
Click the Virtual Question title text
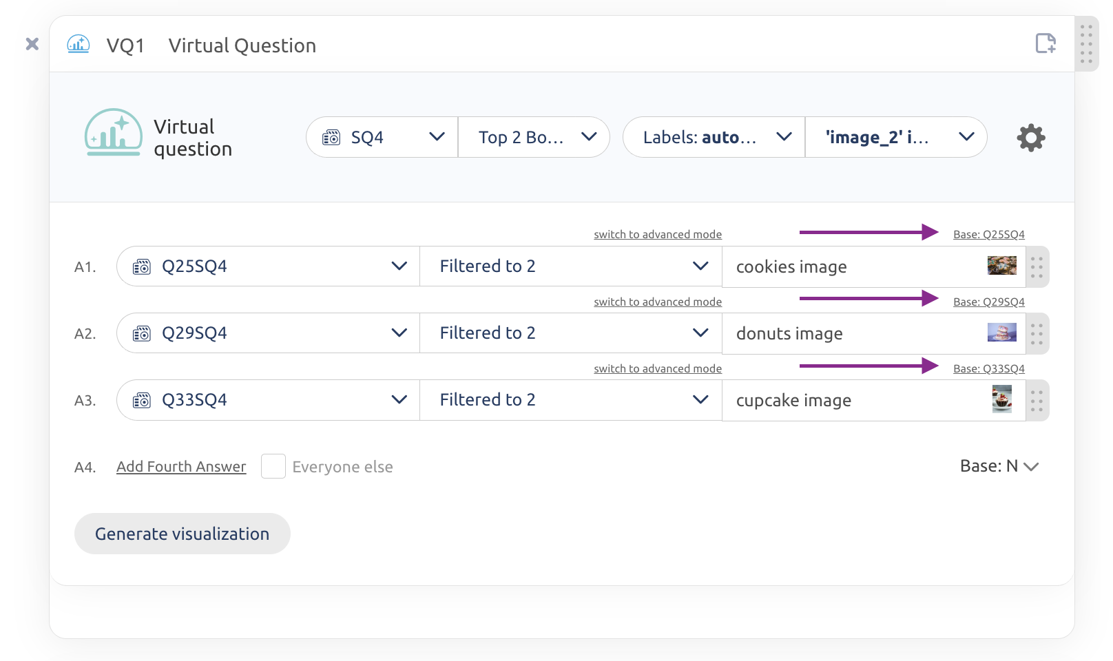coord(242,45)
